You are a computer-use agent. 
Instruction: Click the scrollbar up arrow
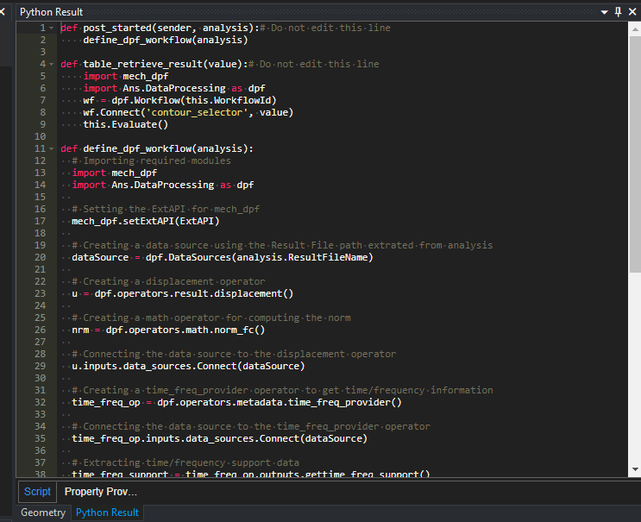[x=635, y=29]
